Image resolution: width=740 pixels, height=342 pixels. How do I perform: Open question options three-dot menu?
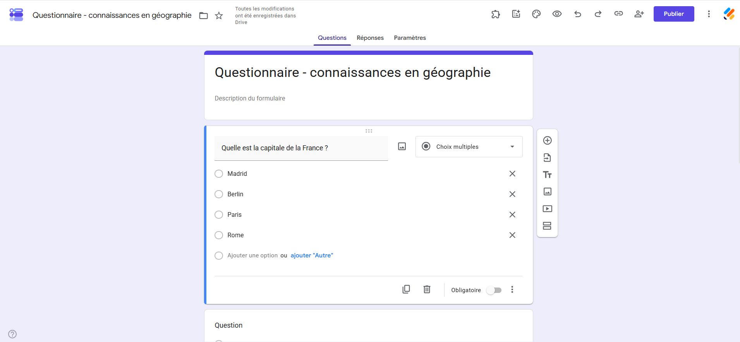[512, 290]
